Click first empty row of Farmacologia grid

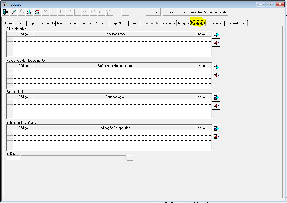pos(109,102)
